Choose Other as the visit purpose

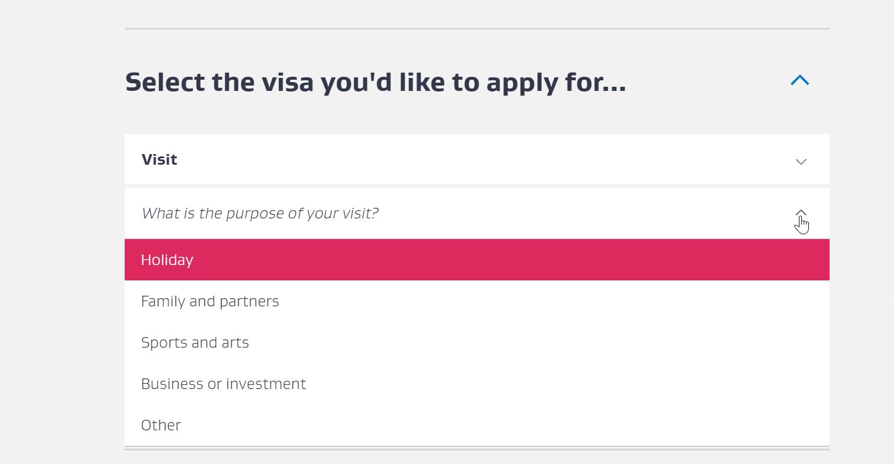[476, 425]
